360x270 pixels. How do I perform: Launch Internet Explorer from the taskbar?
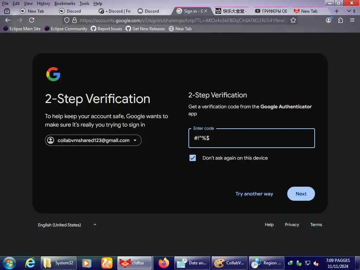[x=30, y=263]
